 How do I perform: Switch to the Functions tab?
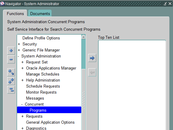[15, 14]
